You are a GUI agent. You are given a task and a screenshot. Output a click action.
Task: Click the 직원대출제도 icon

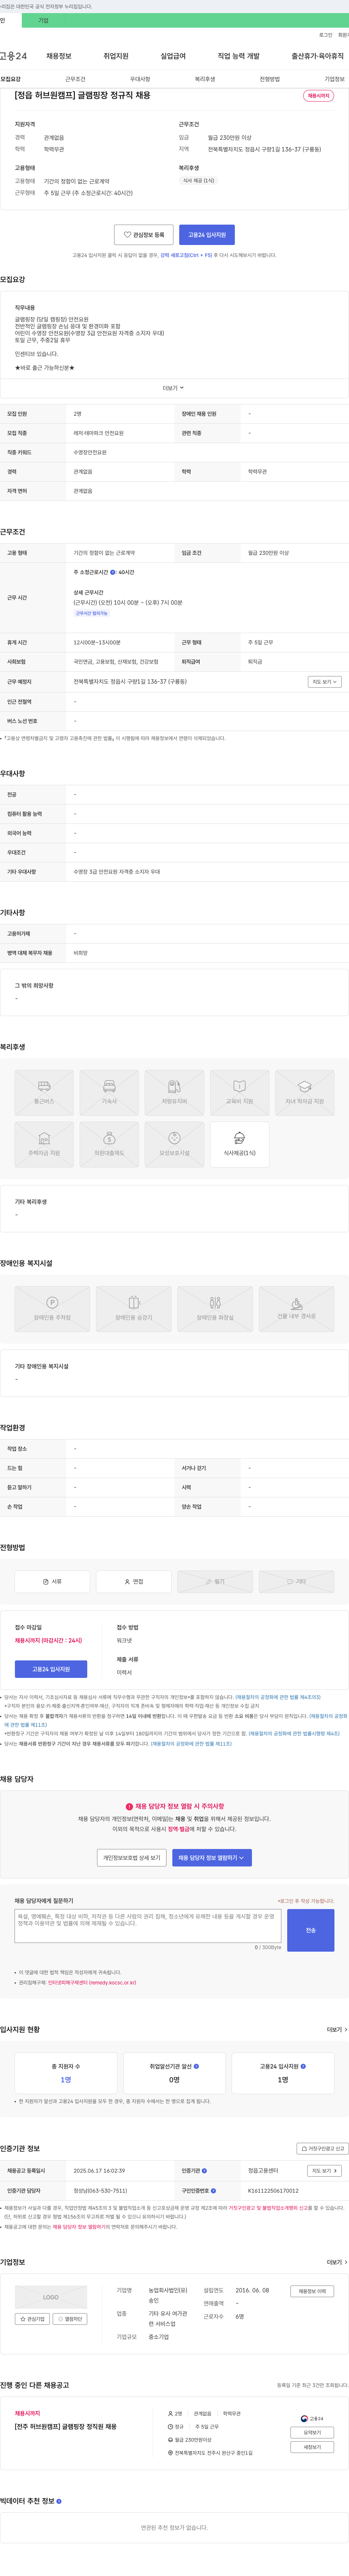click(109, 1144)
